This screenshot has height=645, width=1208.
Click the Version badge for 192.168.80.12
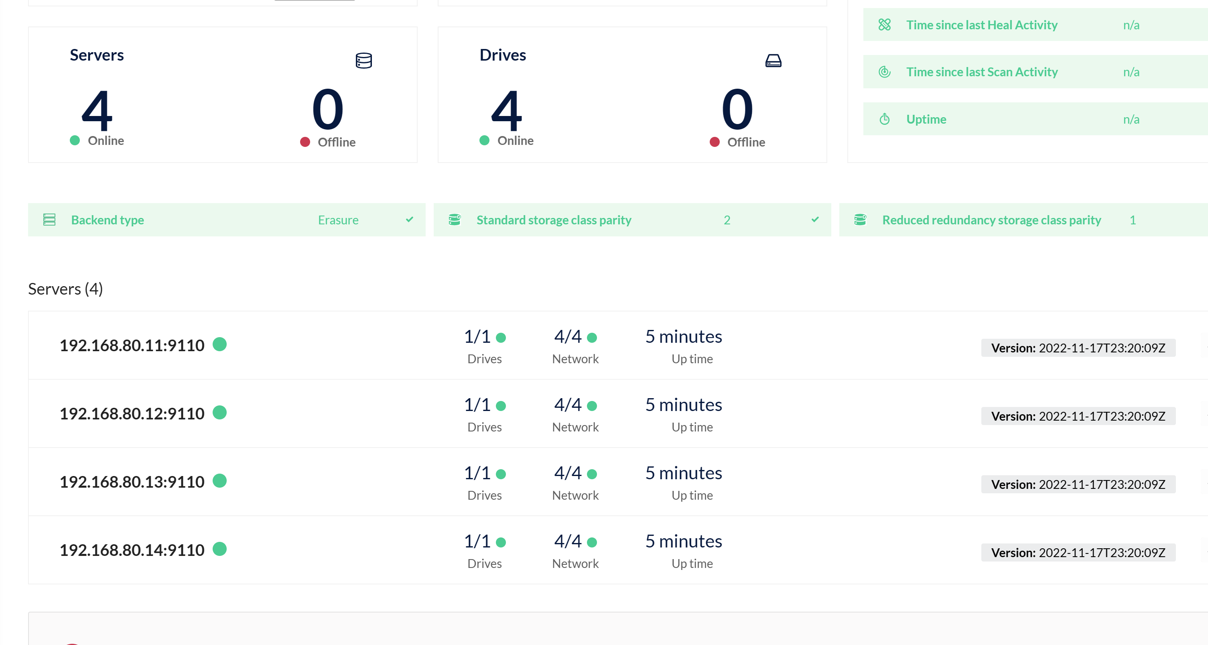tap(1078, 416)
